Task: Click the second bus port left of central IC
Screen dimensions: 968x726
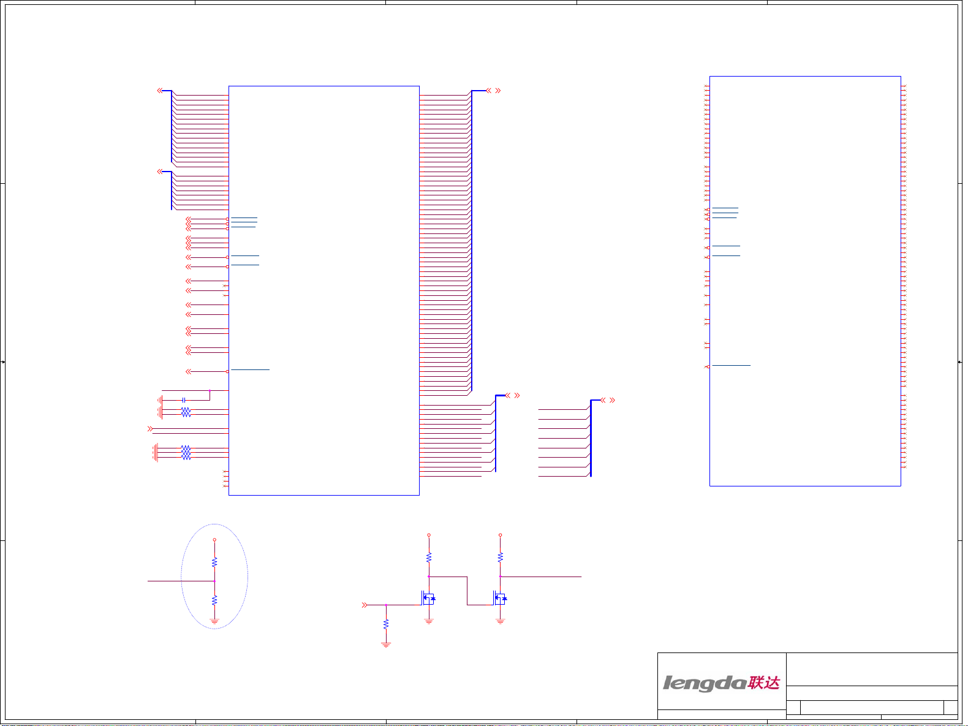Action: [160, 172]
